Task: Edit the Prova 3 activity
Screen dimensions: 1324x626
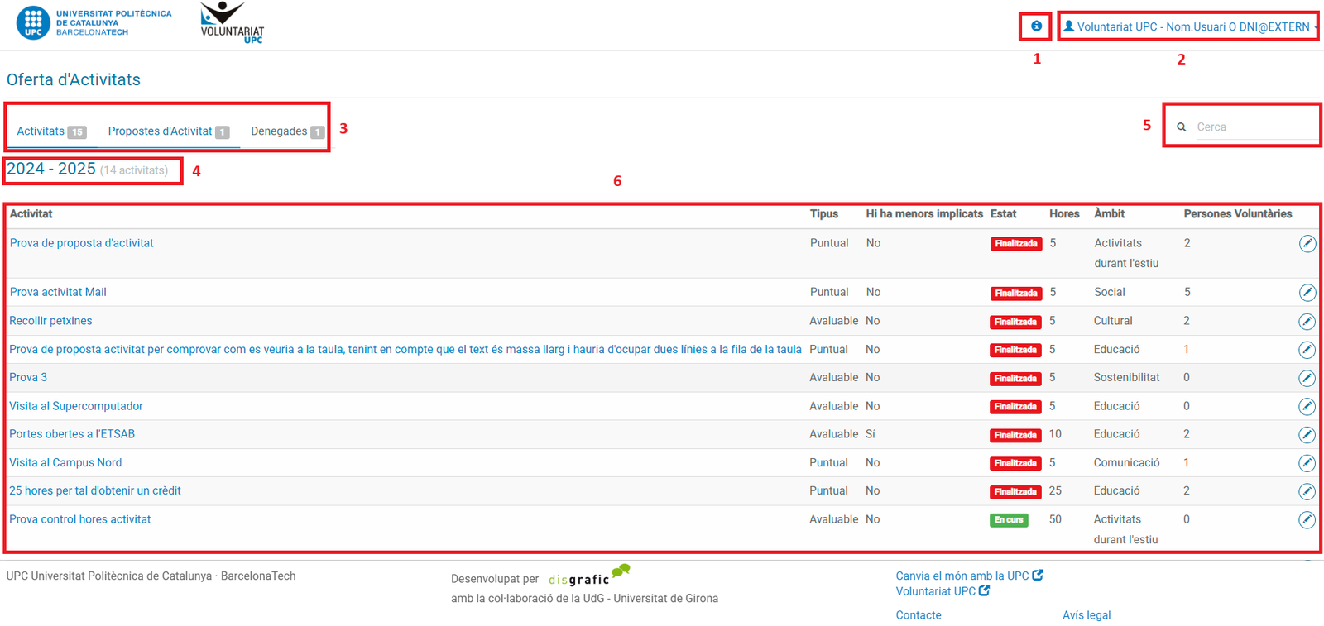Action: click(1307, 378)
